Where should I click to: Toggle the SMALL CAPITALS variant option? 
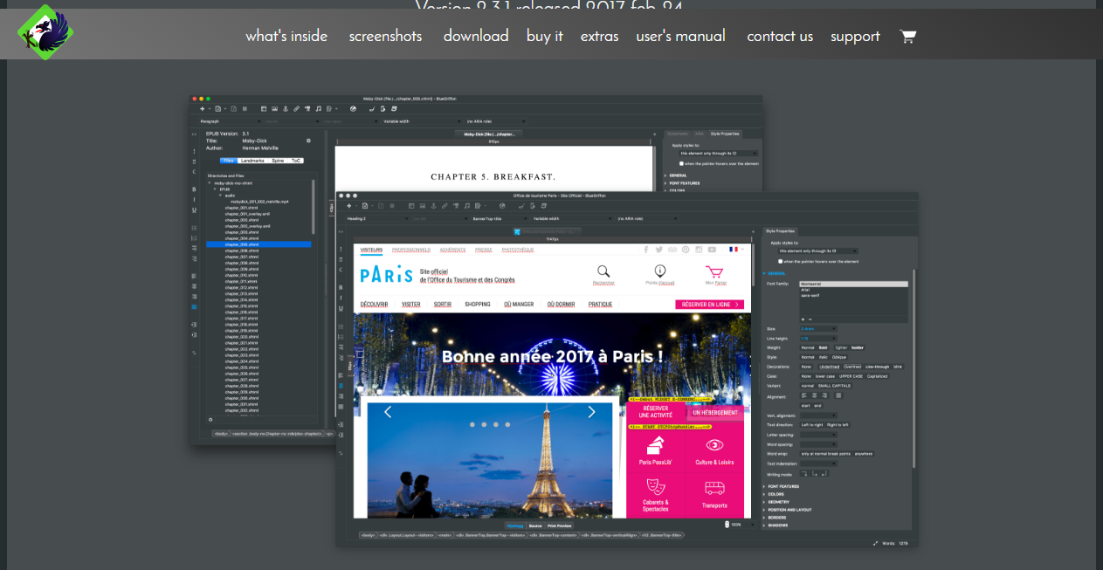(x=835, y=386)
